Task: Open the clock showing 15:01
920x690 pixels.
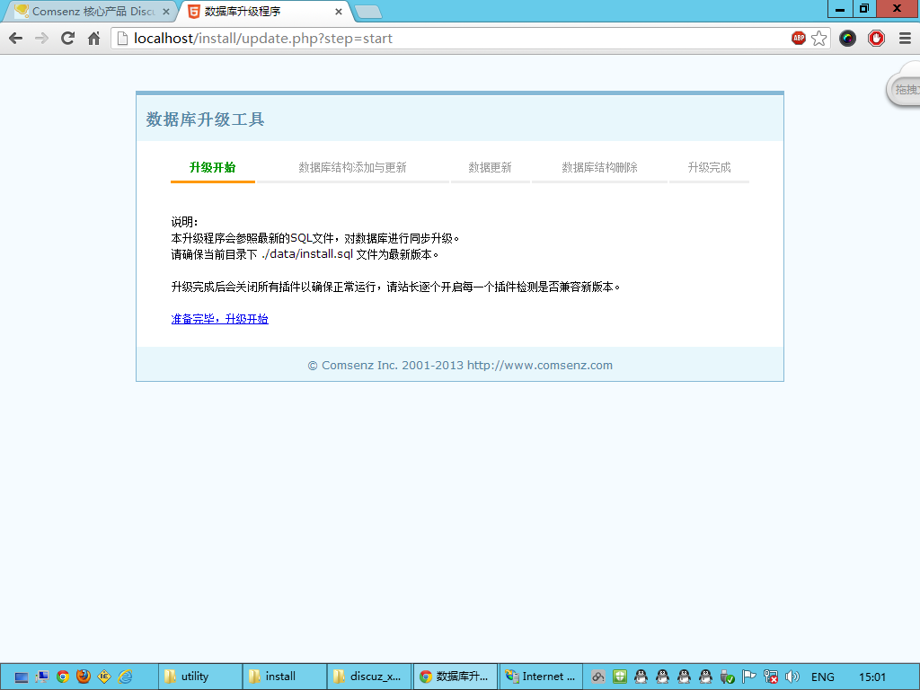Action: [872, 677]
